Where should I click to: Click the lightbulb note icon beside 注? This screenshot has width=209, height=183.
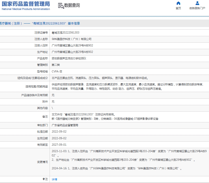click(44, 179)
